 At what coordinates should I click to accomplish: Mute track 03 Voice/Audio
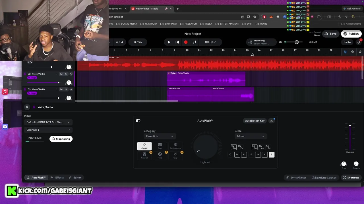coord(61,89)
